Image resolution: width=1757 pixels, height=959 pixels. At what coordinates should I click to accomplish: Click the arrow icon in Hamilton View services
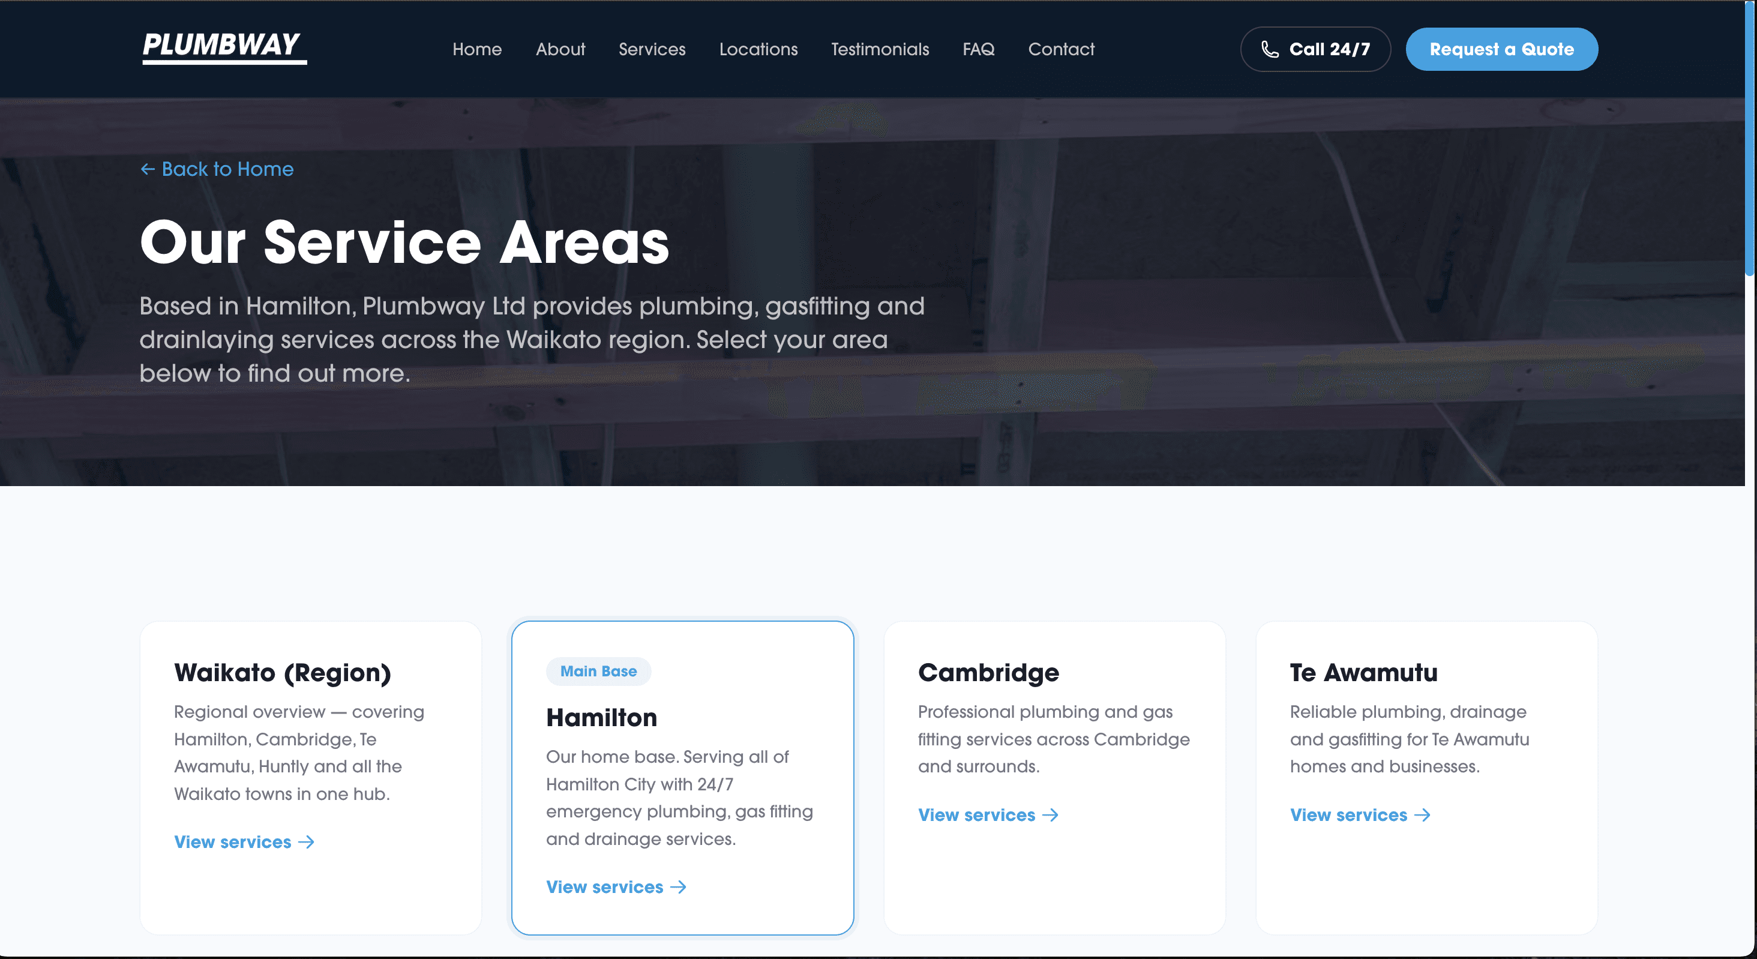[x=678, y=888]
